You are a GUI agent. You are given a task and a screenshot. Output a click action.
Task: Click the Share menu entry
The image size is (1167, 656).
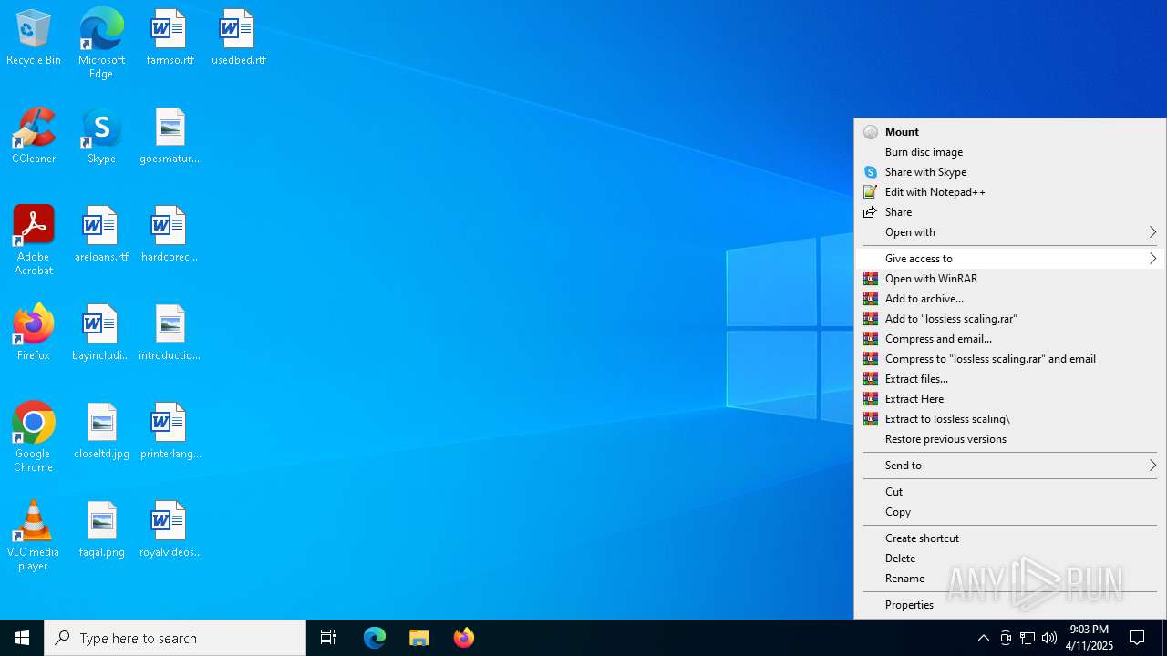pos(1010,212)
